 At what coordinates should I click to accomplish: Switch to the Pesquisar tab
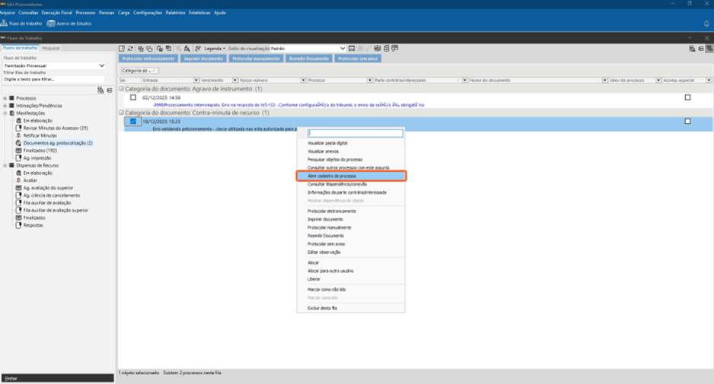[x=51, y=48]
